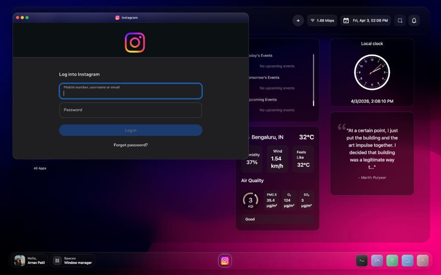Click the Instagram logo on the login window
The height and width of the screenshot is (275, 441).
point(136,43)
